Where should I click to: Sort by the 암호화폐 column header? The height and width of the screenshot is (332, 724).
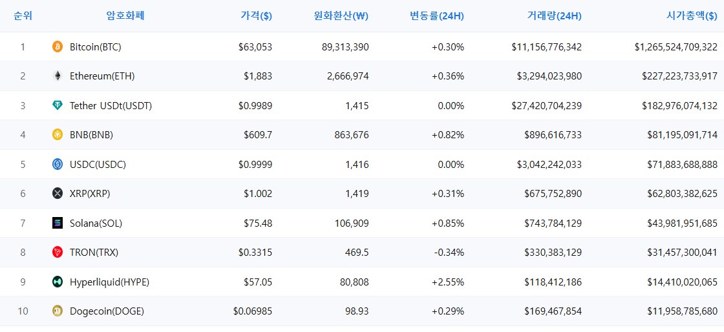[x=125, y=16]
